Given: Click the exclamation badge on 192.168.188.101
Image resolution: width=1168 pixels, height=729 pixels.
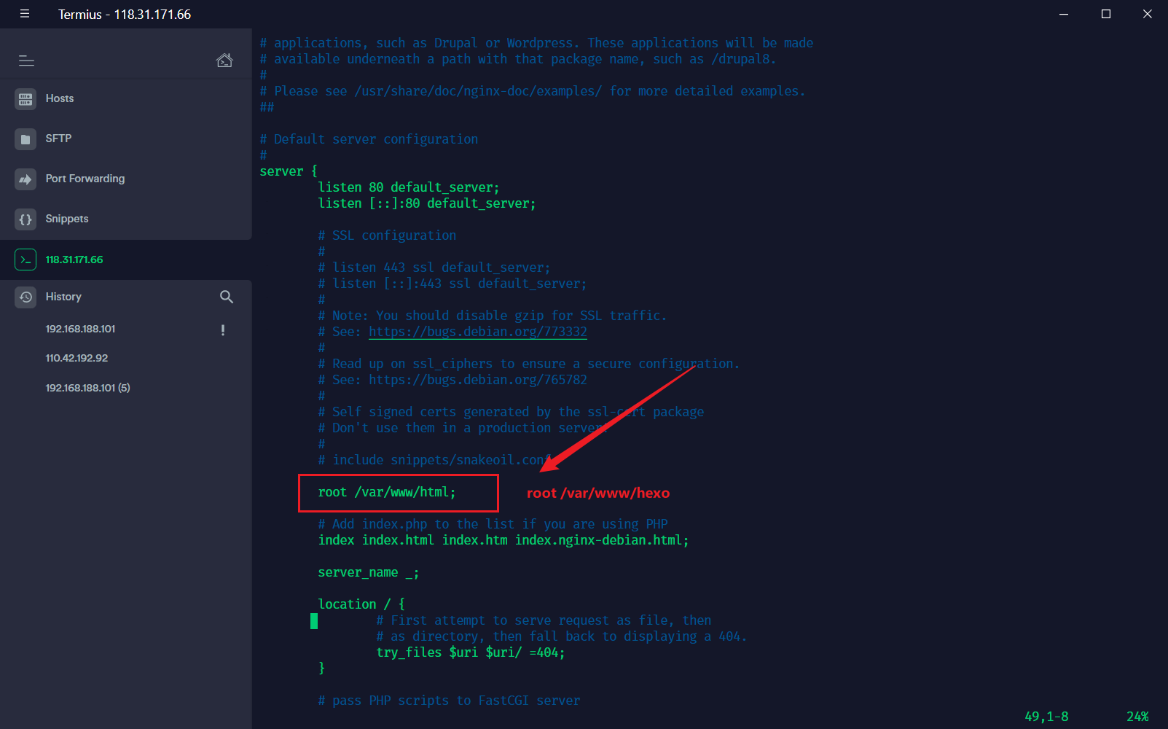Looking at the screenshot, I should pyautogui.click(x=223, y=330).
